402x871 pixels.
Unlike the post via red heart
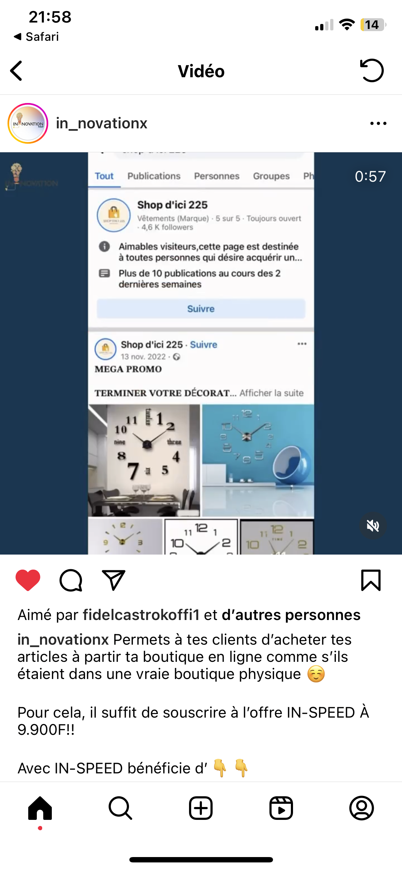coord(28,580)
